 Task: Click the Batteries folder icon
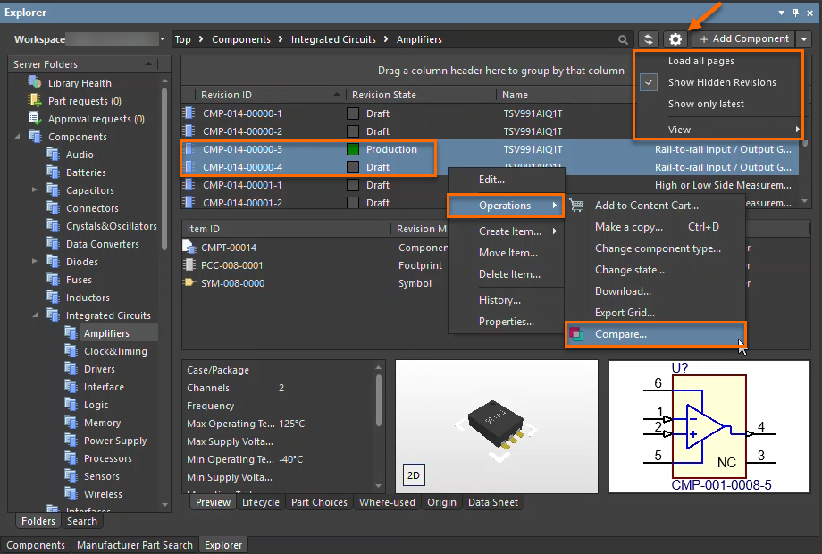pos(53,172)
